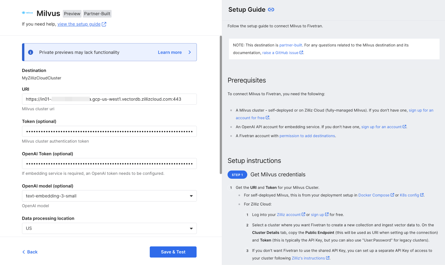Click the URI input field
The width and height of the screenshot is (445, 265).
coord(109,99)
